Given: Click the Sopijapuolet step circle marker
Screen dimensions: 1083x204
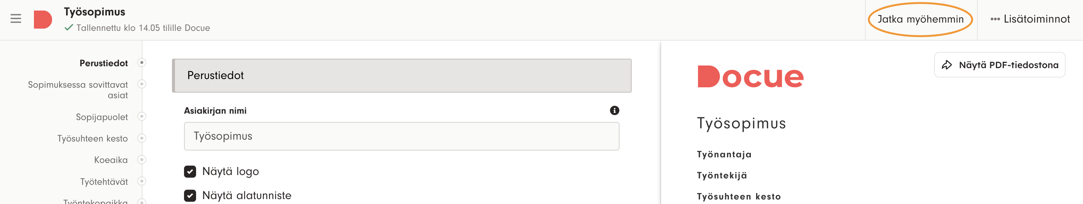Looking at the screenshot, I should click(x=142, y=116).
